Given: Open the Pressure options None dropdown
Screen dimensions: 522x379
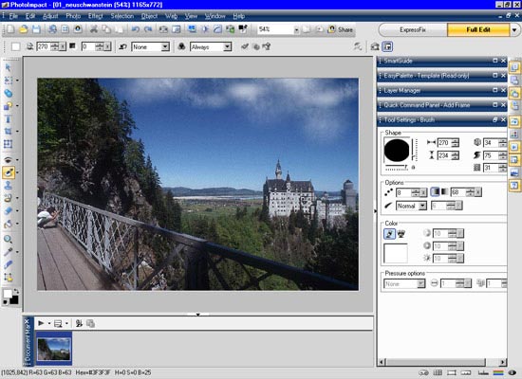Looking at the screenshot, I should tap(421, 283).
